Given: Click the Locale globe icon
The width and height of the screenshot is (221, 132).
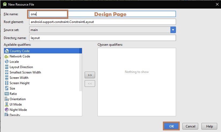Looking at the screenshot, I should pyautogui.click(x=7, y=61).
